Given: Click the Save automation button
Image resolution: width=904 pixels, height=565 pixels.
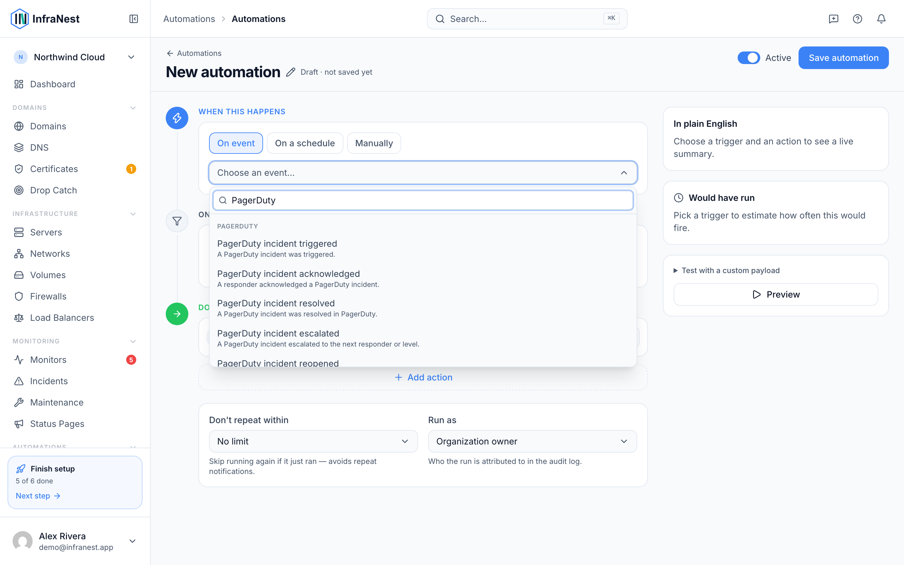Looking at the screenshot, I should tap(843, 58).
